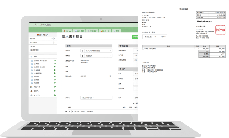Add new 請求書 with green plus

coord(55,80)
